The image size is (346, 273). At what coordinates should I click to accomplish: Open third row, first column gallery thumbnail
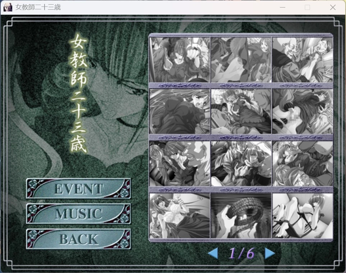[x=179, y=163]
